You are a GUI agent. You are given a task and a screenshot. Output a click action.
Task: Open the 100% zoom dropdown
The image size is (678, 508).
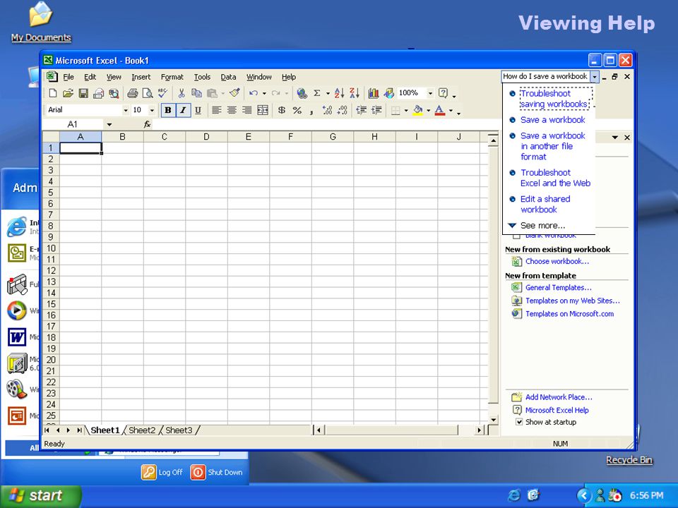click(x=430, y=93)
